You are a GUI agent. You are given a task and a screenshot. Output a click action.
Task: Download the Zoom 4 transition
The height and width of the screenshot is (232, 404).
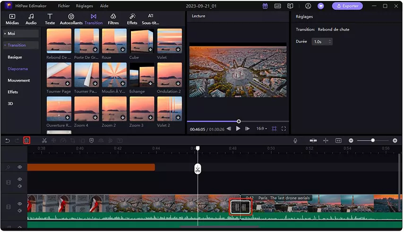(95, 117)
